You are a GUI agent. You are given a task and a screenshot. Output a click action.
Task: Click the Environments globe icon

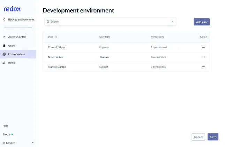tap(4, 54)
